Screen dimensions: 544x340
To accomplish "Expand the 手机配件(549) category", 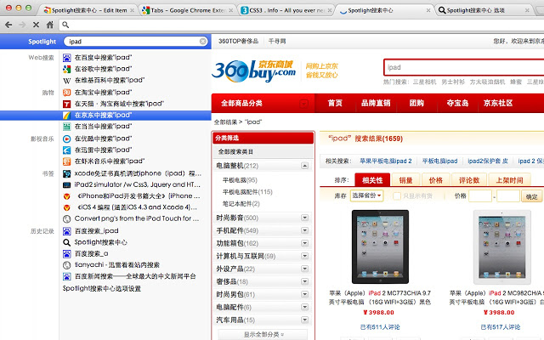I will (x=304, y=230).
